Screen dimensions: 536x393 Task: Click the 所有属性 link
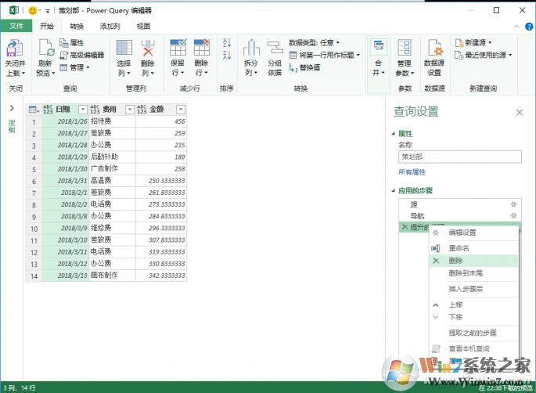(x=412, y=171)
